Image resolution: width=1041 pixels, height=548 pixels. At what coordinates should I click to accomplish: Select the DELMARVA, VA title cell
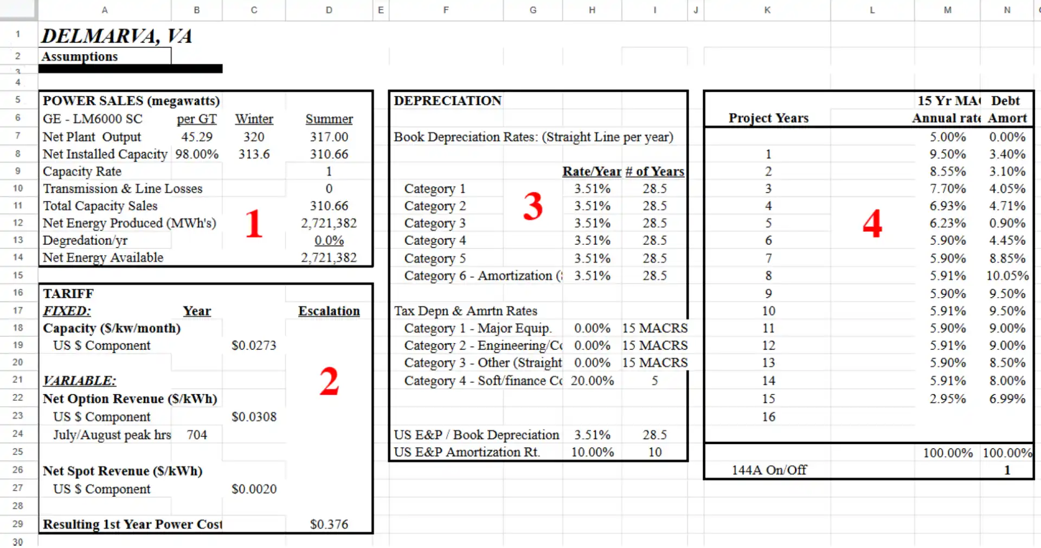(117, 36)
